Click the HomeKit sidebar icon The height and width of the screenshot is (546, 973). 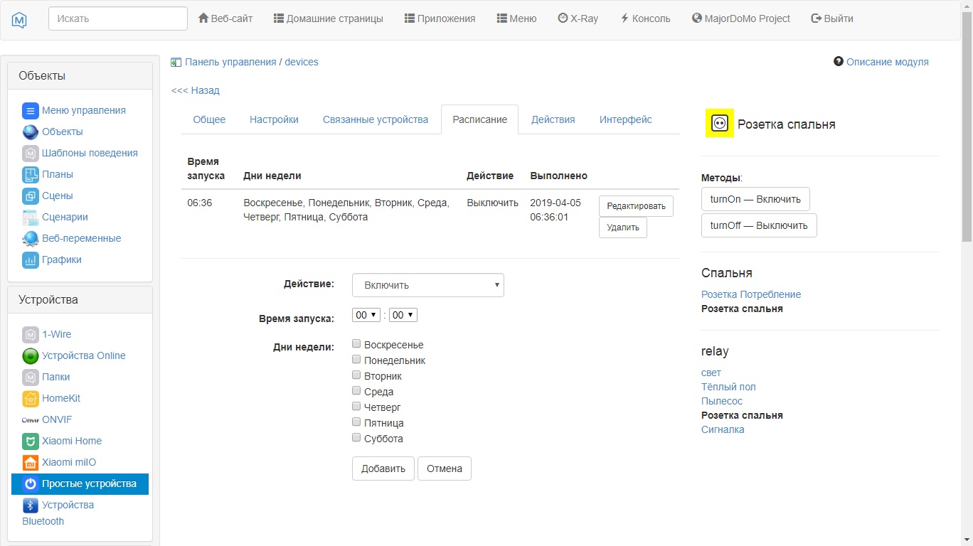(x=30, y=398)
